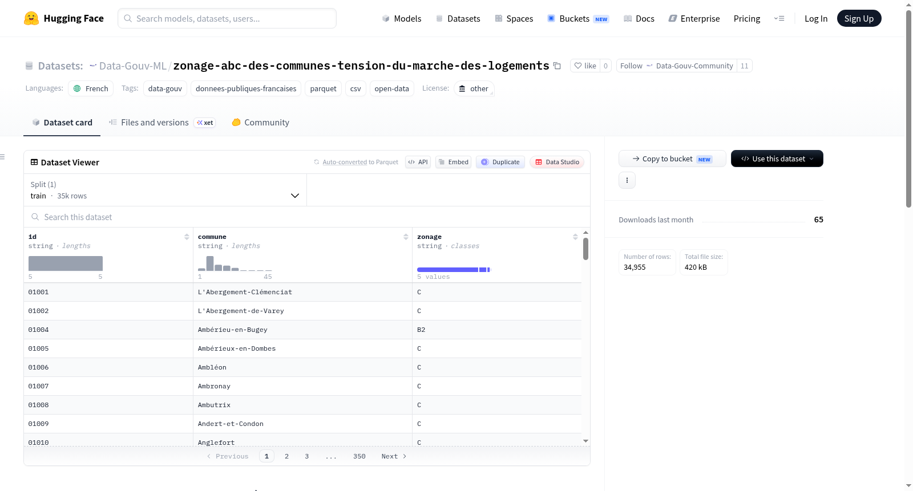This screenshot has height=491, width=913.
Task: Click the page vertical scrollbar
Action: pyautogui.click(x=908, y=108)
